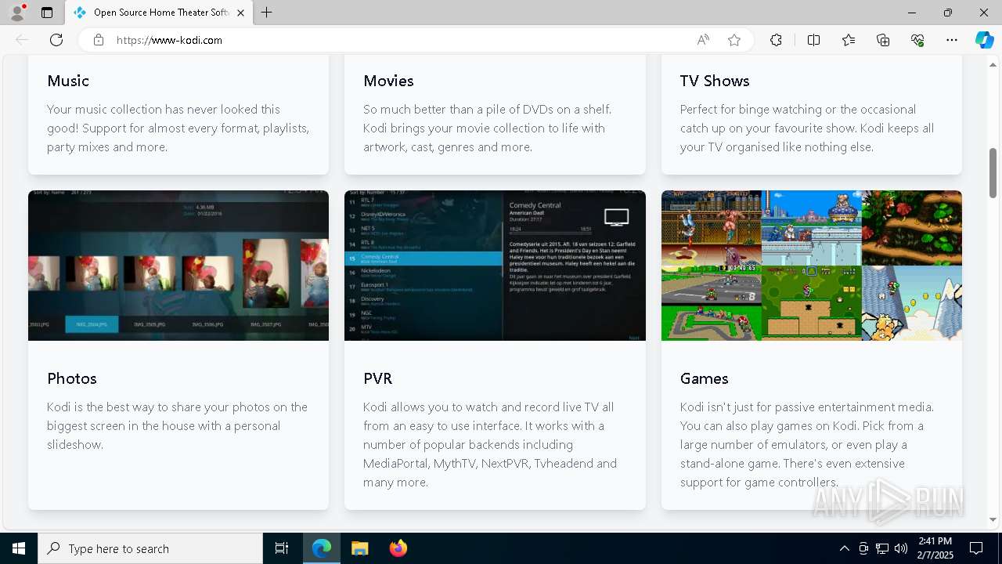The image size is (1002, 564).
Task: Open the Collections icon
Action: [x=883, y=40]
